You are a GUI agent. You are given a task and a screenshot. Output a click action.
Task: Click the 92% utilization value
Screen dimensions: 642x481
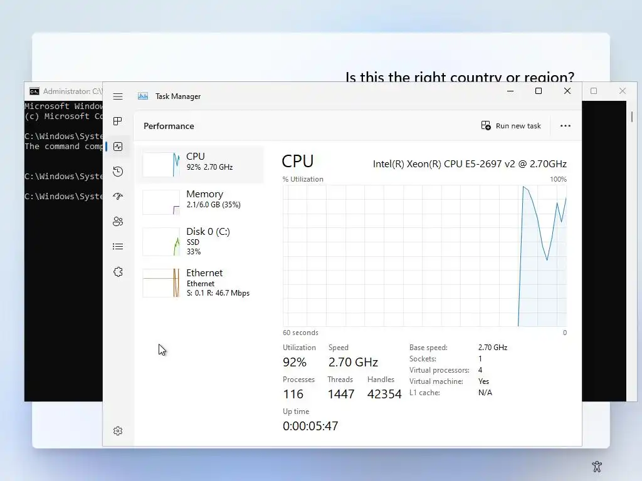(x=295, y=362)
